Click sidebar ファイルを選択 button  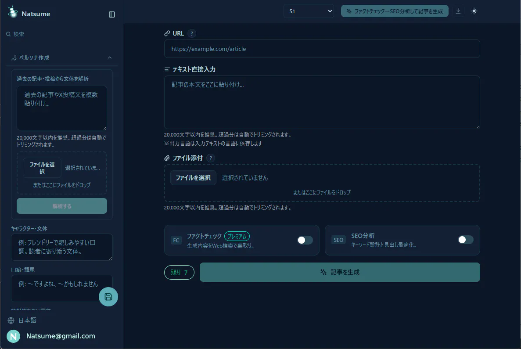click(x=42, y=168)
